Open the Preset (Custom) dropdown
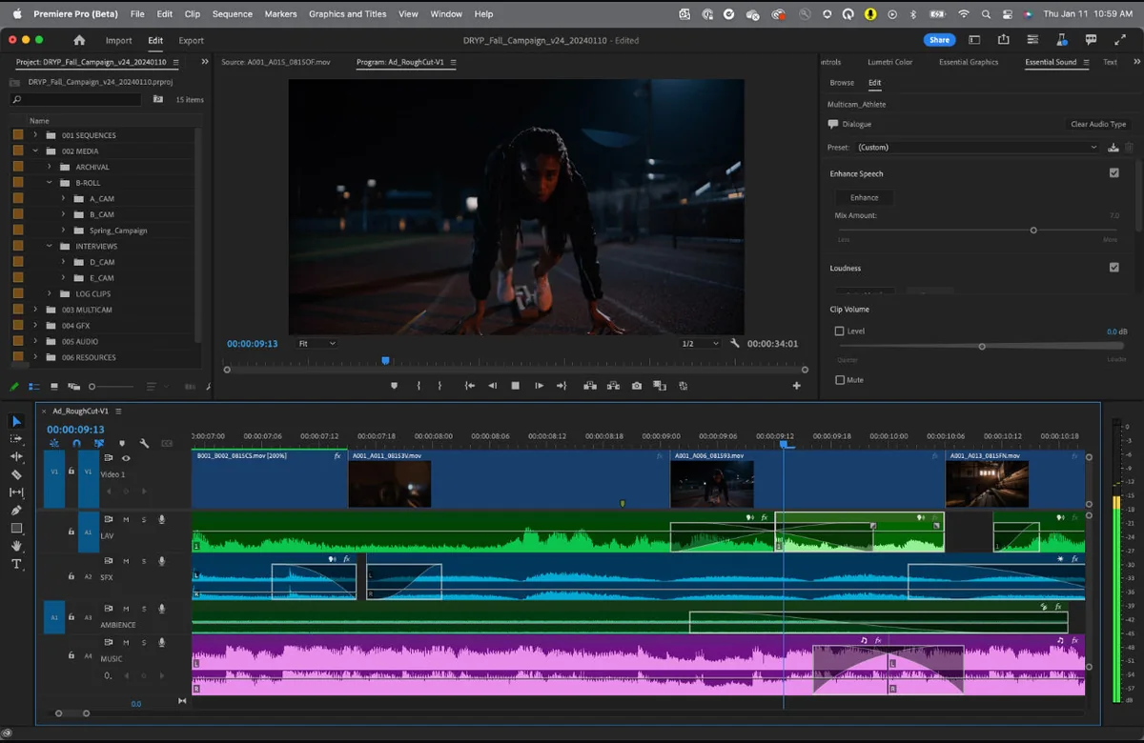This screenshot has width=1144, height=743. 976,148
